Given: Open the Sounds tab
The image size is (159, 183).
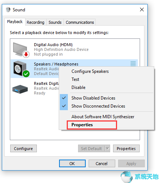Looking at the screenshot, I should pos(55,22).
